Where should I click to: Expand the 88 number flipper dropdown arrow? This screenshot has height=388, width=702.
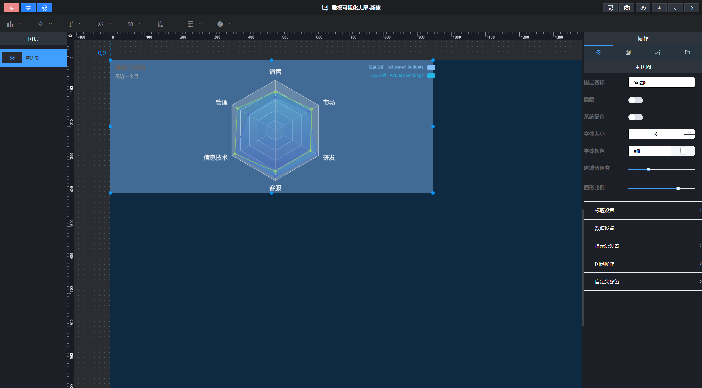tap(140, 24)
